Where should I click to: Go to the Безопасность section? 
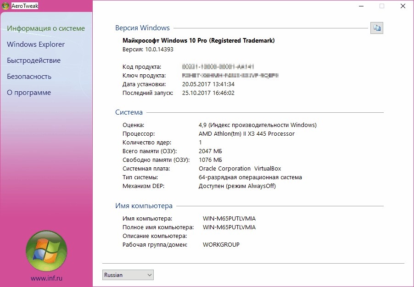pos(29,77)
